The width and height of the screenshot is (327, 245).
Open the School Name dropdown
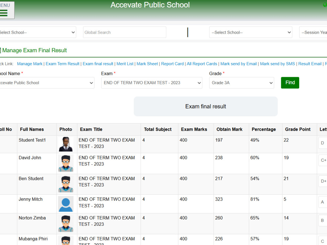tap(47, 83)
